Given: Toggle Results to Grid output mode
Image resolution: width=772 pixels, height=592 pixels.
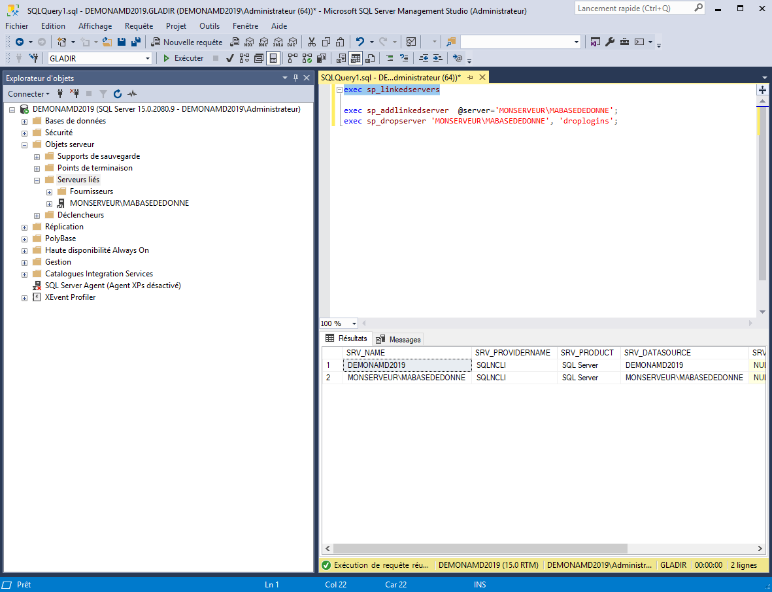Looking at the screenshot, I should [x=355, y=58].
